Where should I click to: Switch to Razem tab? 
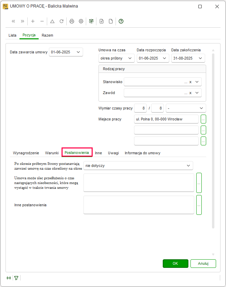coord(48,35)
